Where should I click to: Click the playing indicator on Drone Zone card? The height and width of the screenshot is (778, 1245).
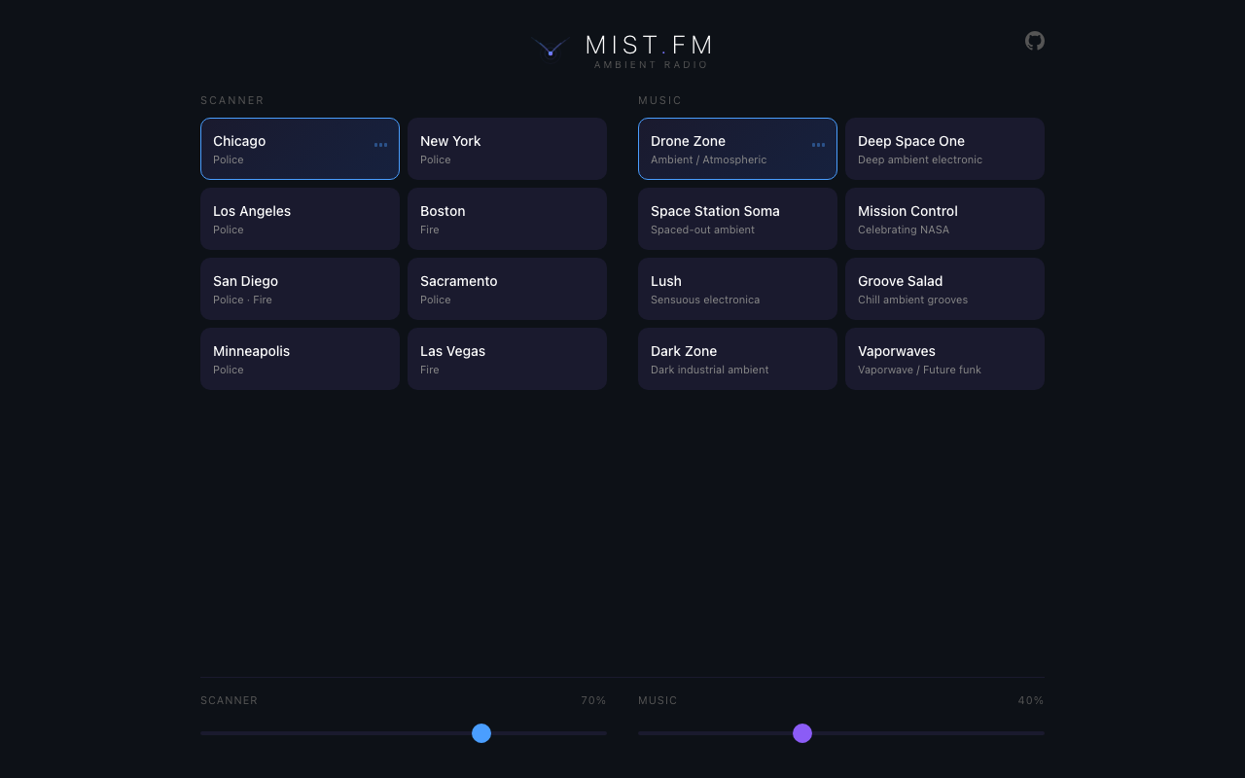point(818,145)
